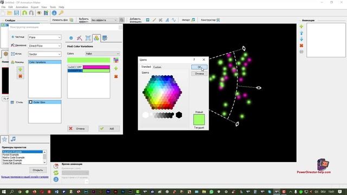Image resolution: width=347 pixels, height=195 pixels.
Task: Click the large green color preview bar
Action: point(88,60)
